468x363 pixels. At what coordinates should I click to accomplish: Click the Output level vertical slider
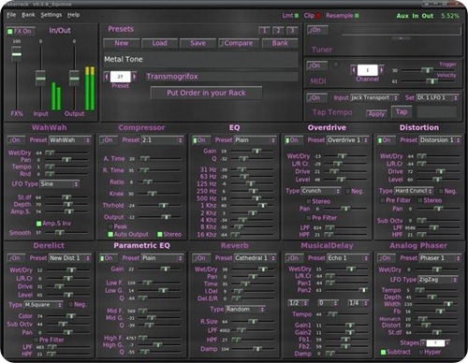[x=74, y=77]
